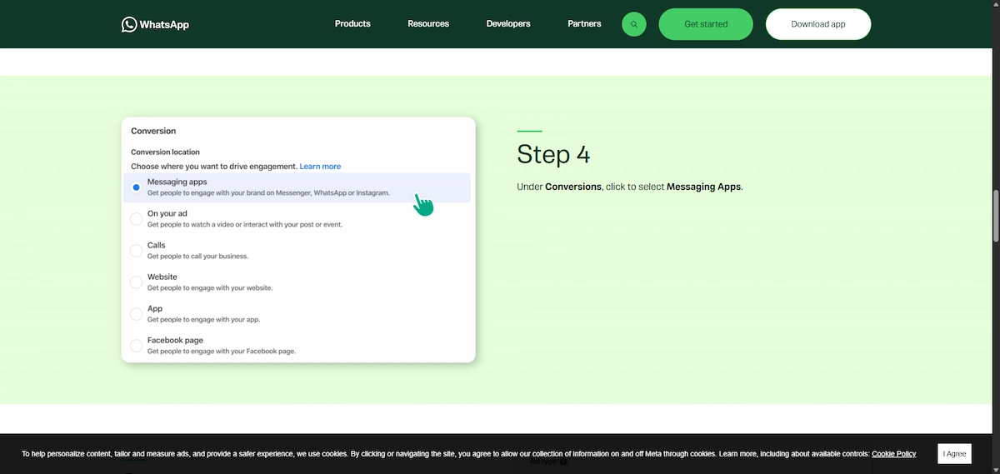Open the Products menu

click(x=352, y=24)
